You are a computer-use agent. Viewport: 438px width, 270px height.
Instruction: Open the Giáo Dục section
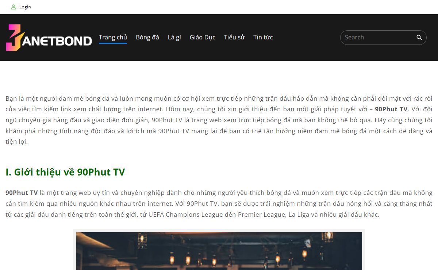203,37
